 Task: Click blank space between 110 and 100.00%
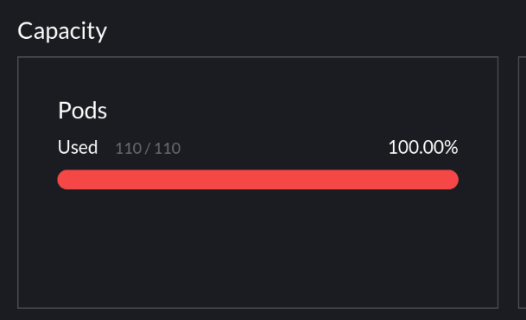point(284,148)
